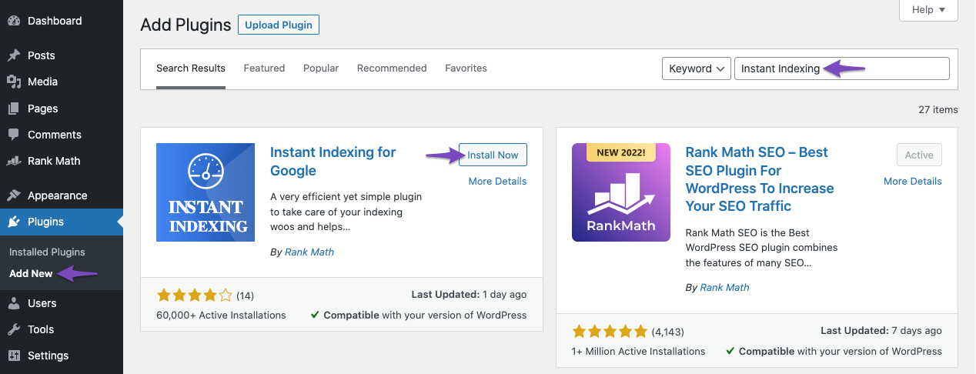Click the Tools wrench icon
Image resolution: width=976 pixels, height=374 pixels.
click(x=13, y=329)
